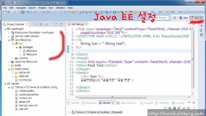Switch to the Java perspective
Screen dimensions: 206x116
[184, 18]
